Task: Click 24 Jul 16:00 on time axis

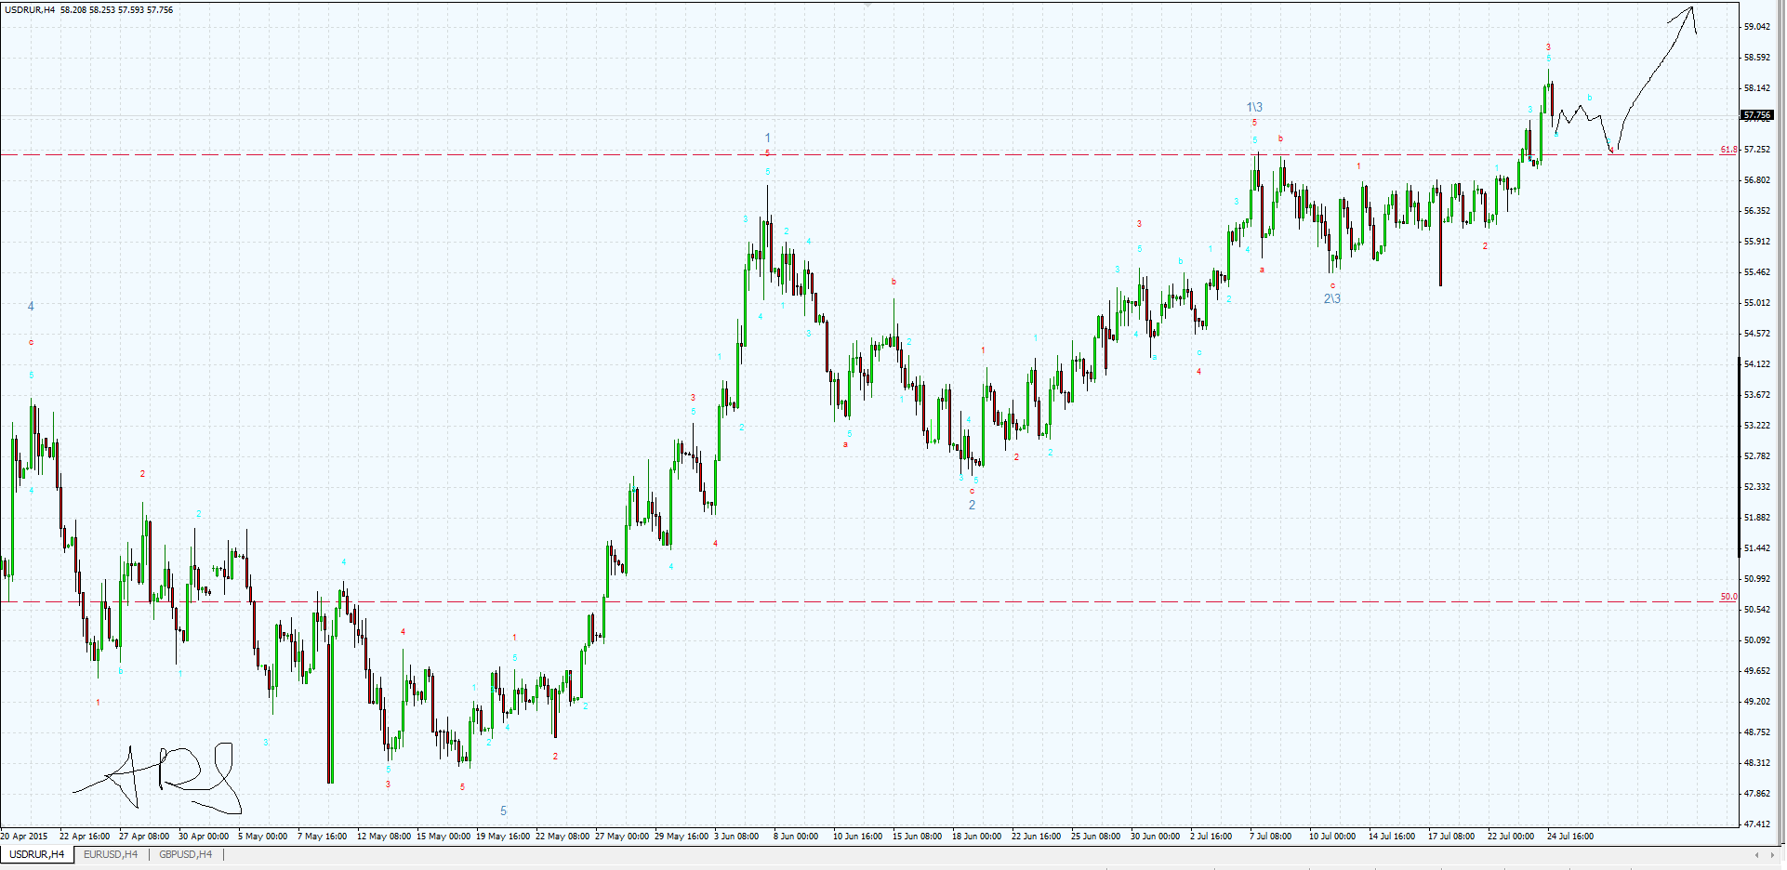Action: point(1569,836)
